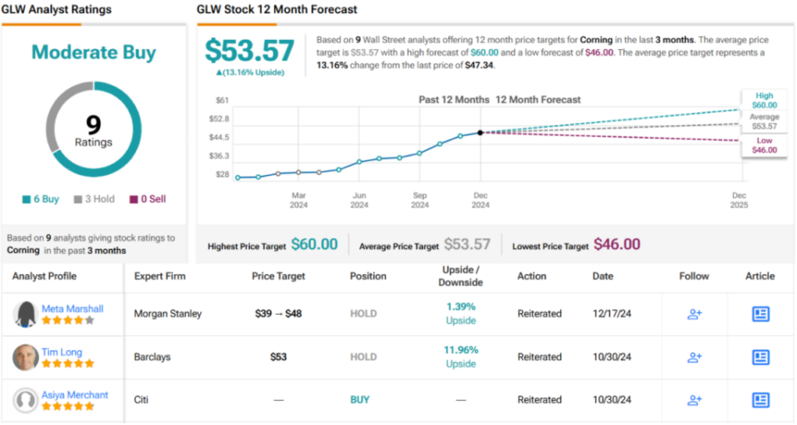This screenshot has width=797, height=425.
Task: Click the Morgan Stanley firm cell
Action: (168, 314)
